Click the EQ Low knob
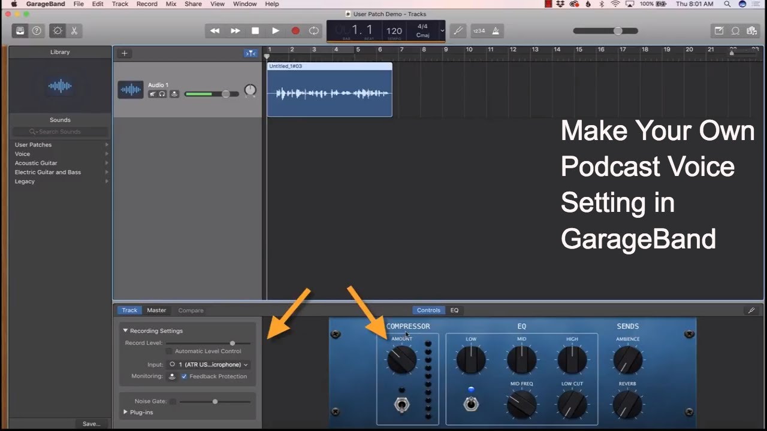 point(471,360)
